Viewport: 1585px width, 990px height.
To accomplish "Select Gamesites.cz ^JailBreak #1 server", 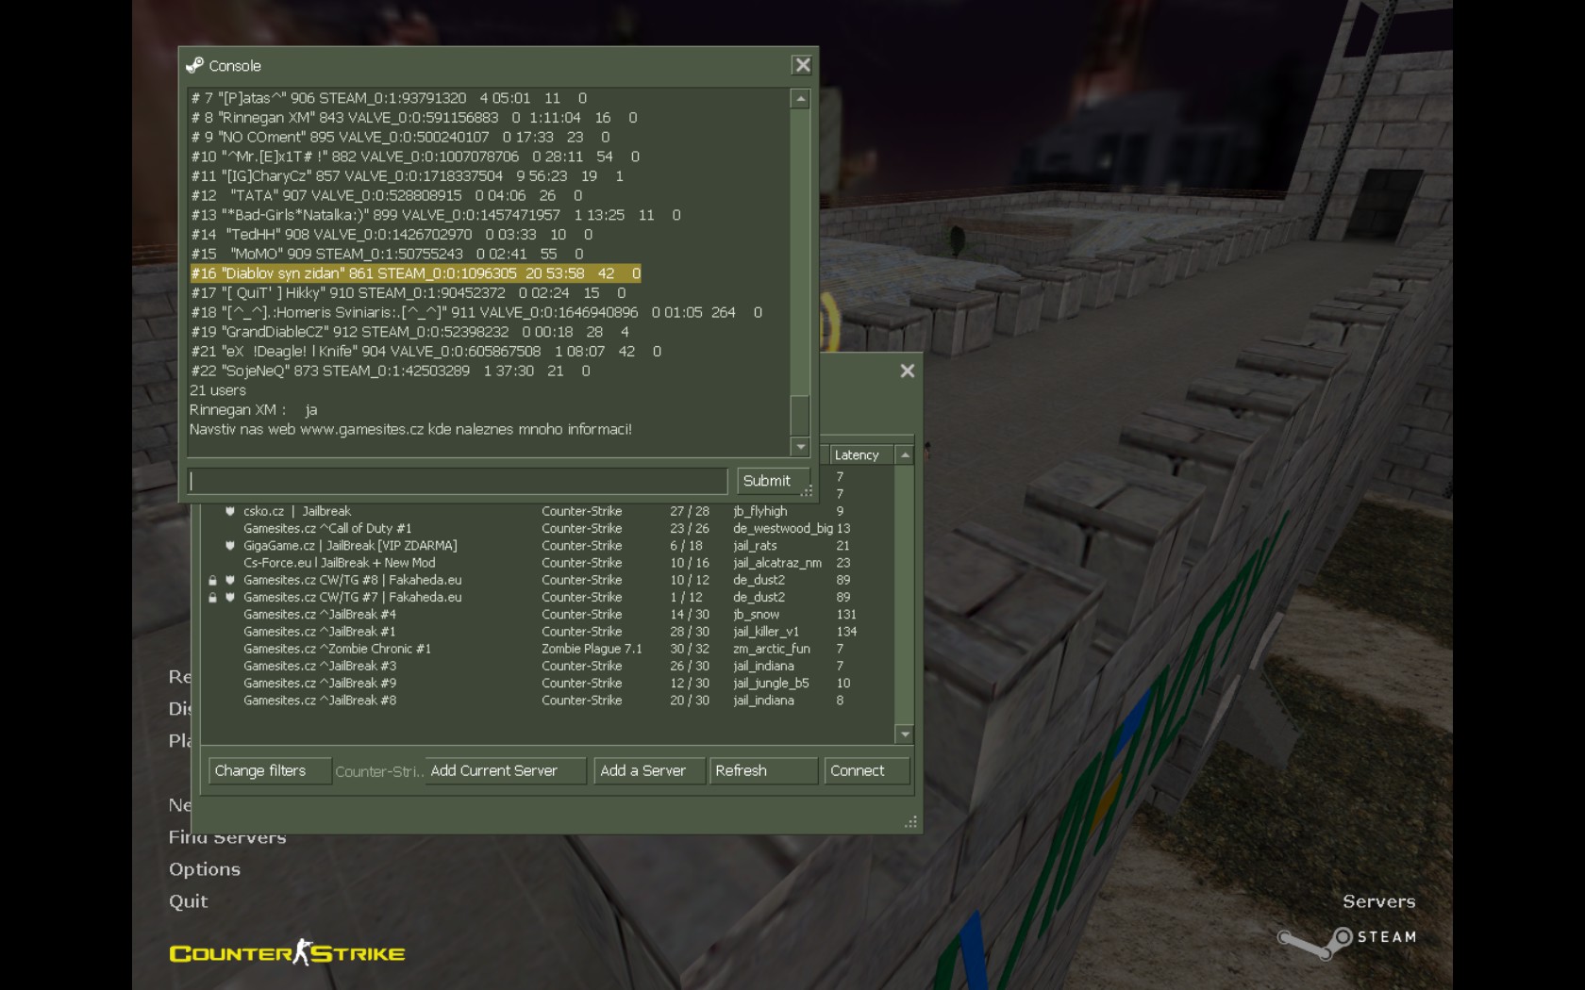I will tap(547, 632).
